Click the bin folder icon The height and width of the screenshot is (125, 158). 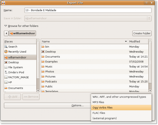pyautogui.click(x=43, y=46)
